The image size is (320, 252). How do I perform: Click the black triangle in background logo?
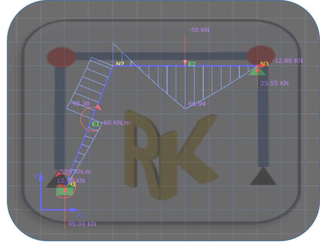[x=263, y=177]
